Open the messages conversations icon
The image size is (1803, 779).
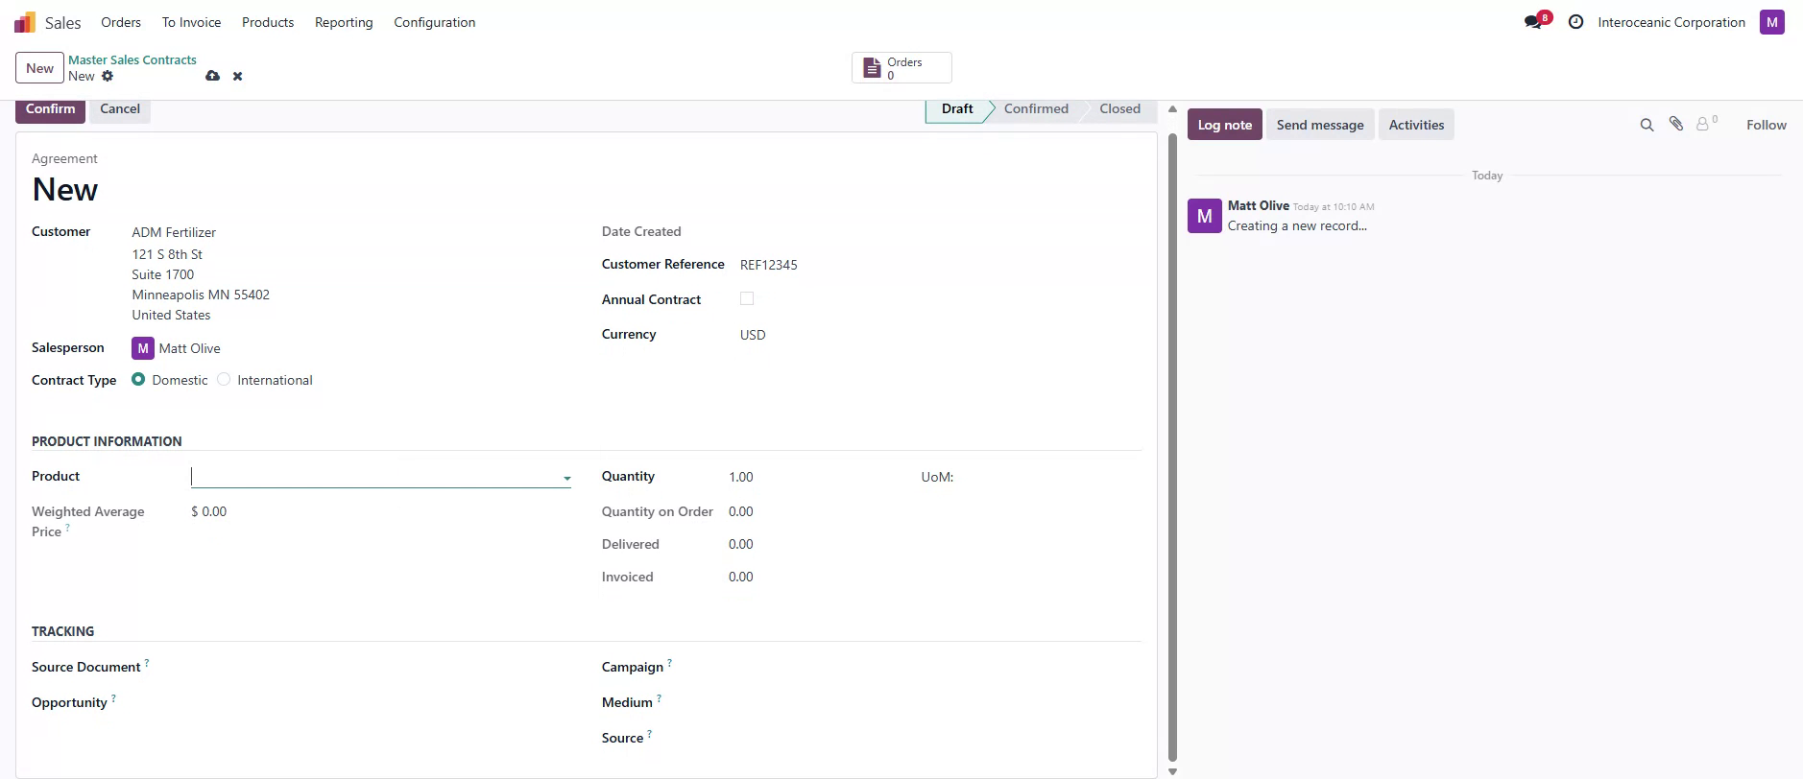pos(1533,22)
